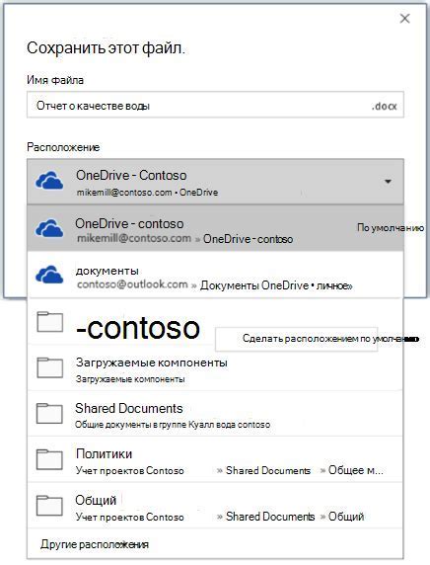This screenshot has height=565, width=430.
Task: Choose документы personal OneDrive location
Action: pos(215,275)
